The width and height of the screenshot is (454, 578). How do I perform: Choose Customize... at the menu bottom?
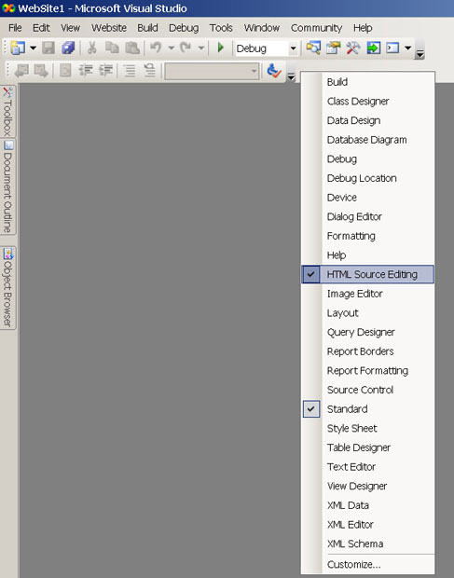pos(367,564)
